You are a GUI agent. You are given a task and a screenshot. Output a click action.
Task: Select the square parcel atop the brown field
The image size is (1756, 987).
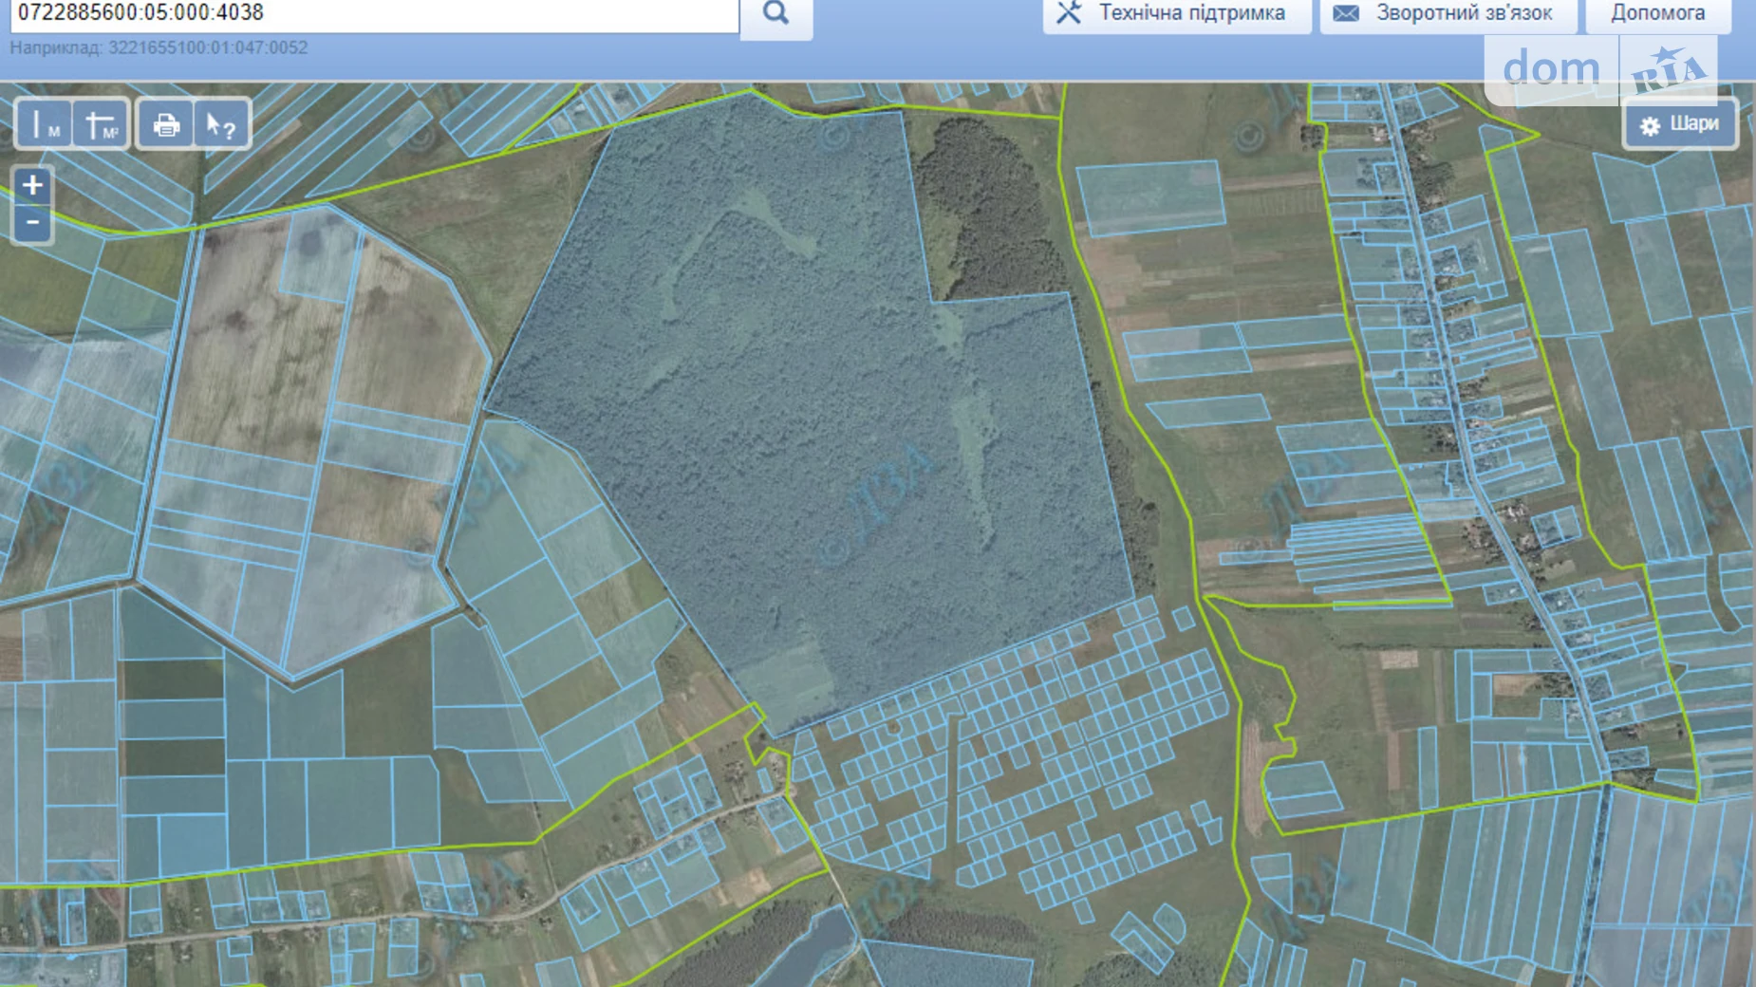(320, 251)
